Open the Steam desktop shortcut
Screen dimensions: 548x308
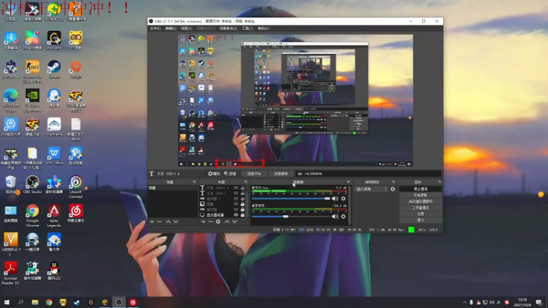(x=54, y=69)
